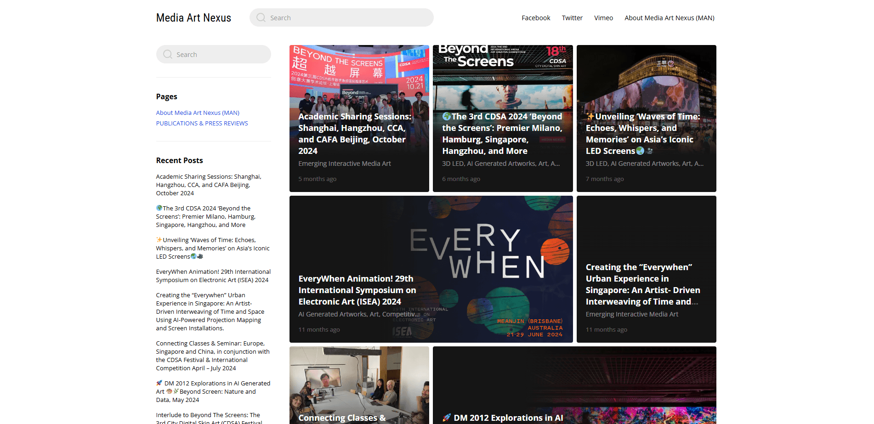Click '5 months ago' on Academic Sharing card
Screen dimensions: 874x424
(x=318, y=179)
